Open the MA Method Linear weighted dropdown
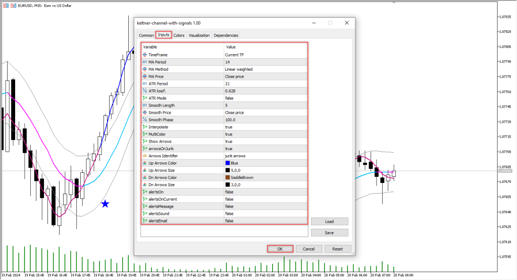This screenshot has height=280, width=517. (238, 69)
